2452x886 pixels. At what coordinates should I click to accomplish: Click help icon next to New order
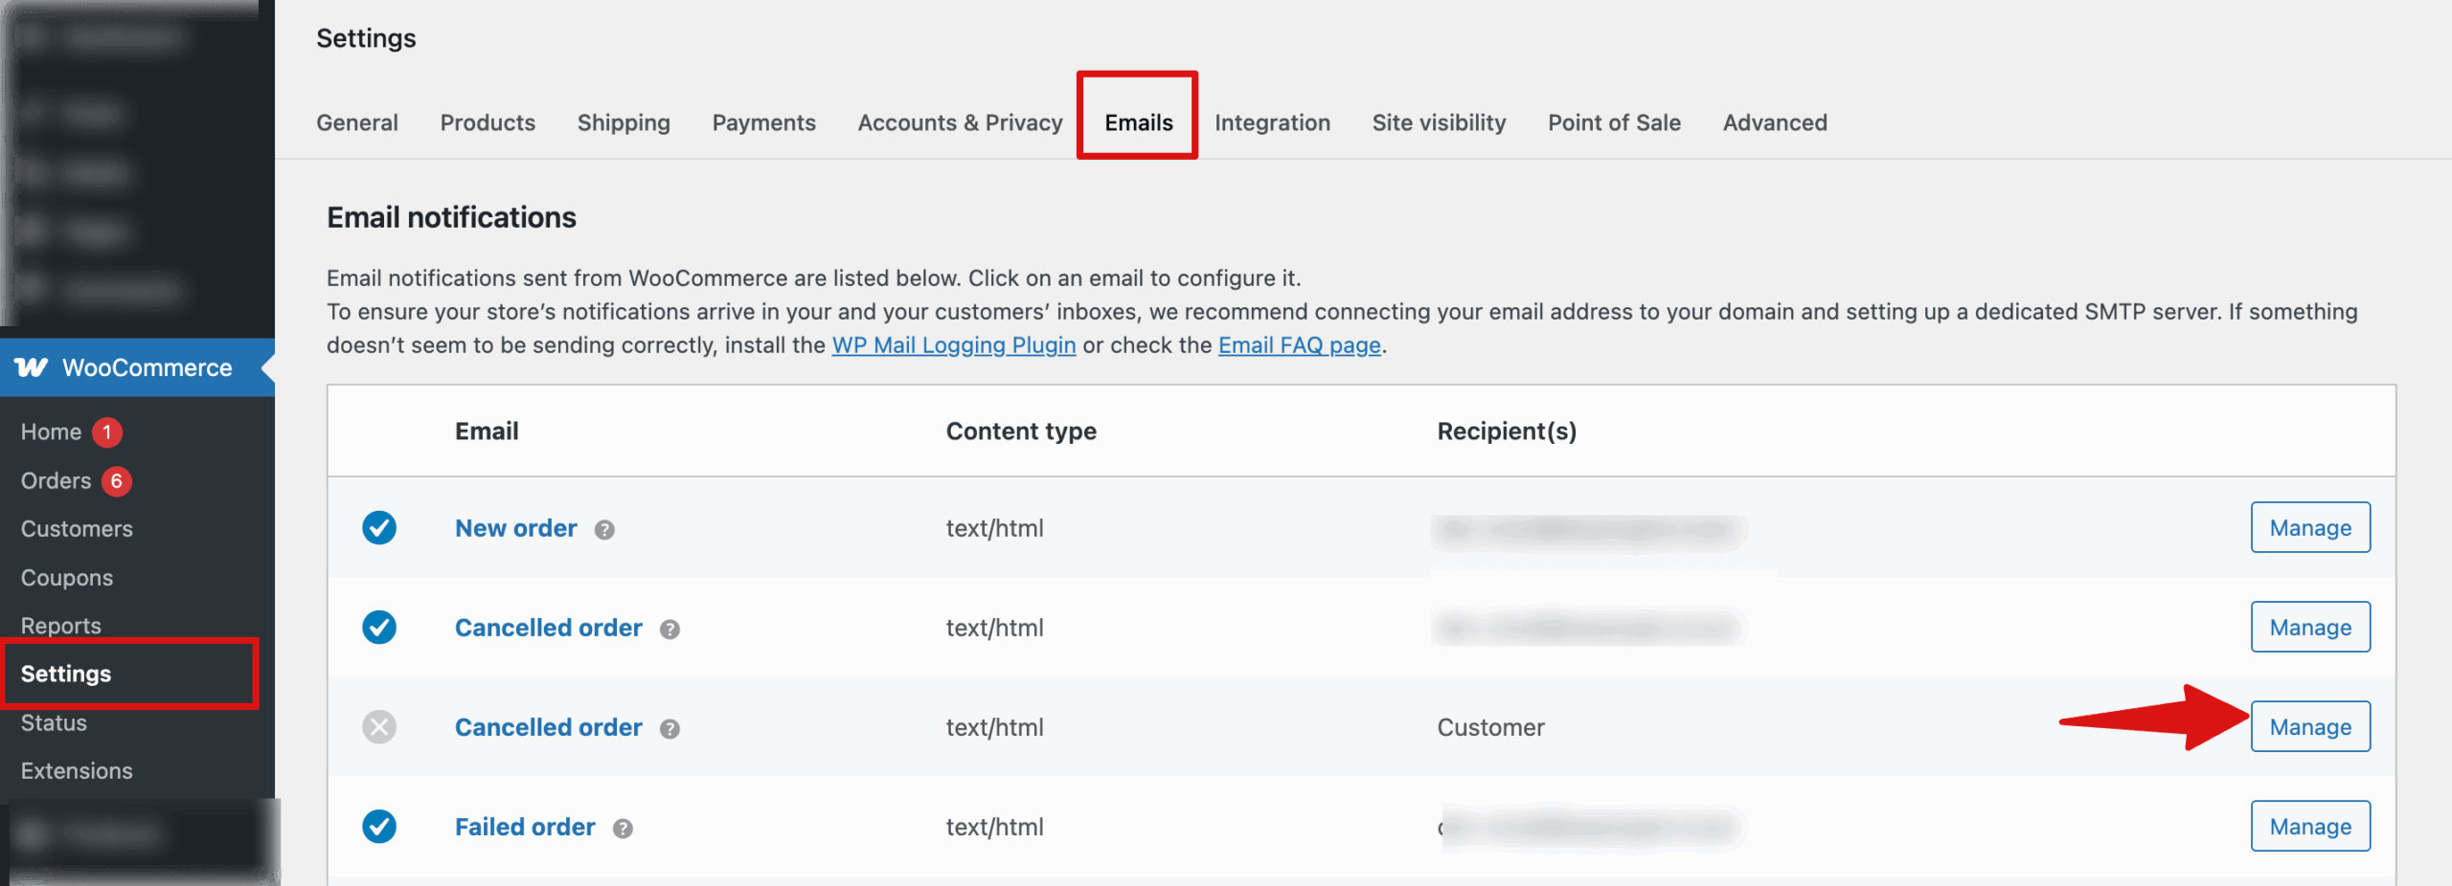point(604,529)
